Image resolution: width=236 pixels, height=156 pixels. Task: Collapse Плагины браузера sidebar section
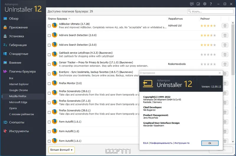[23, 71]
